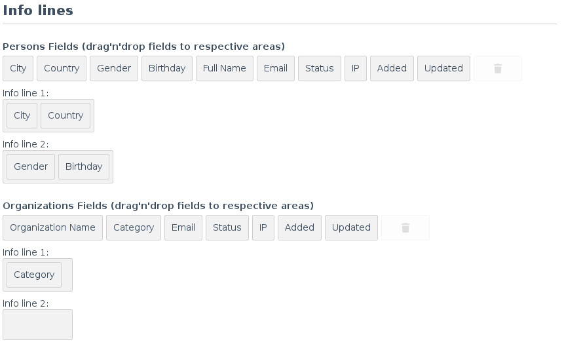The width and height of the screenshot is (562, 344).
Task: Click Category chip in organizations Info line 1
Action: [x=34, y=275]
